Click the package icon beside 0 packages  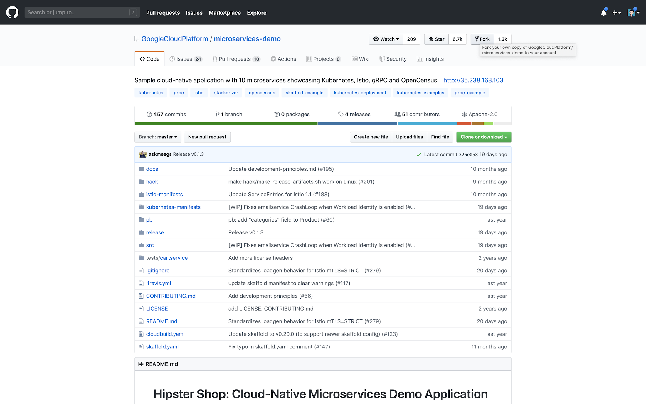point(276,114)
